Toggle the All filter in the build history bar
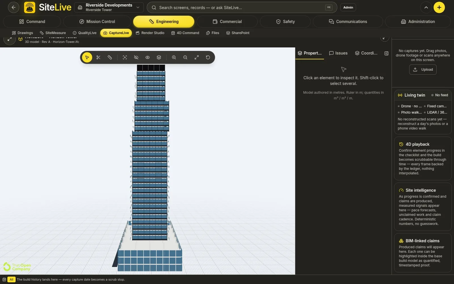This screenshot has width=454, height=284. [11, 279]
